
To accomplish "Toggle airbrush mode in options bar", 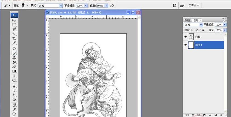I will 112,5.
